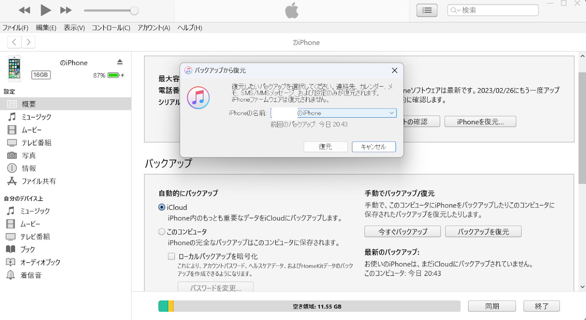586x320 pixels.
Task: Open the 編集(E) menu
Action: [46, 28]
